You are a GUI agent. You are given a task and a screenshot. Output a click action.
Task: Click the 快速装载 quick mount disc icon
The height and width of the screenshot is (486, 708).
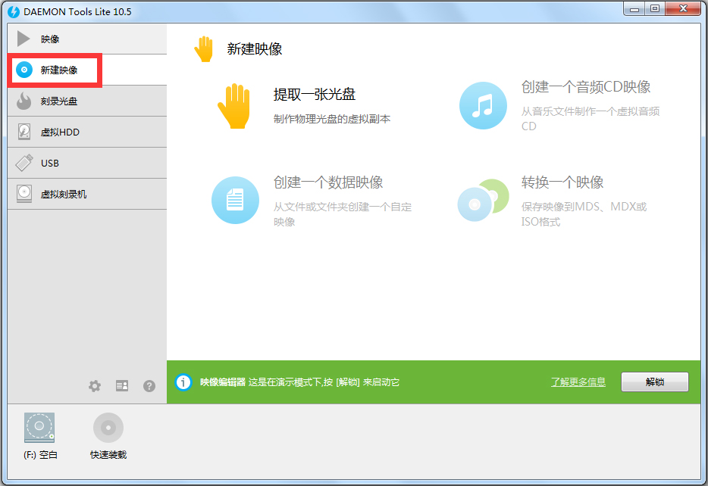click(x=108, y=428)
